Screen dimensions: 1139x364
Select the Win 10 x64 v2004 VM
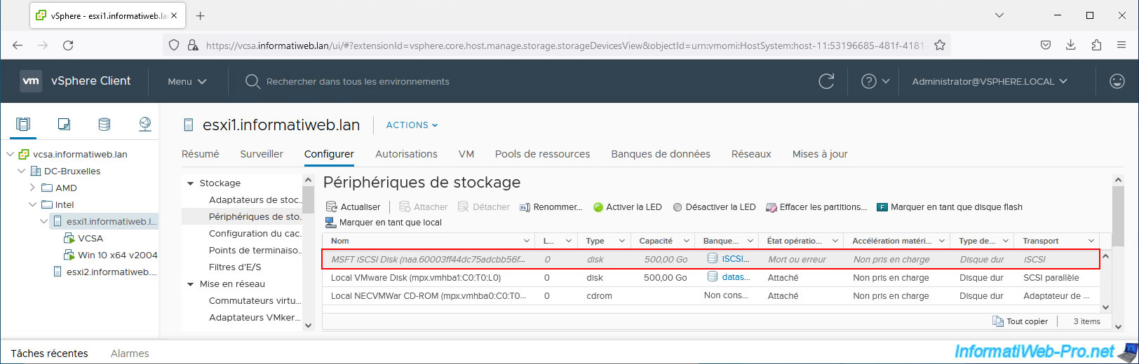point(118,255)
